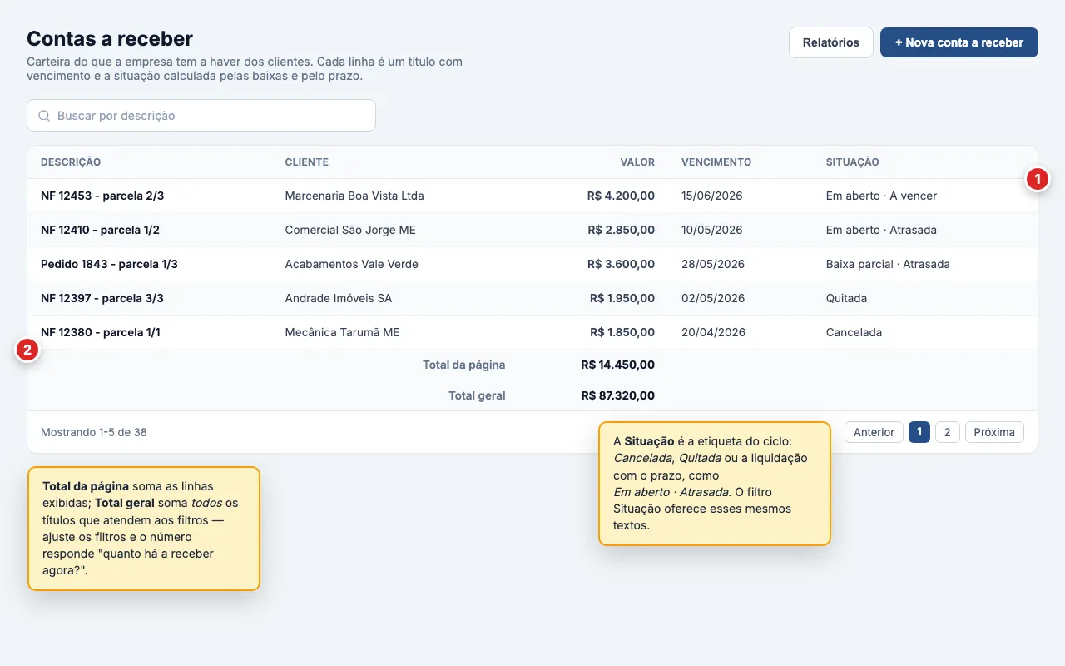Create a Nova conta a receber
The image size is (1065, 666).
point(958,42)
